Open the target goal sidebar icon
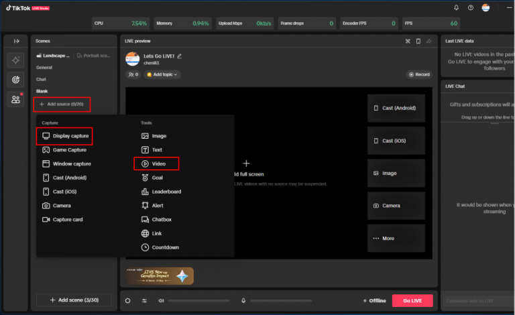This screenshot has width=515, height=315. (16, 80)
